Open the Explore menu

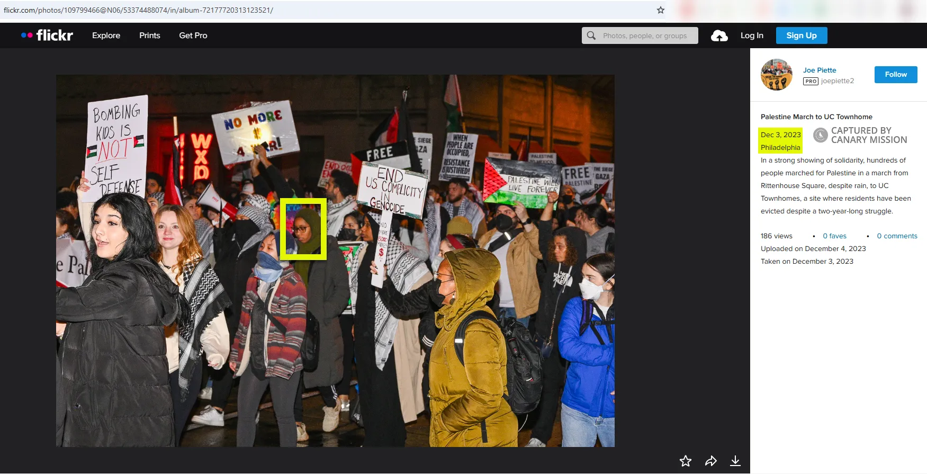(x=106, y=35)
